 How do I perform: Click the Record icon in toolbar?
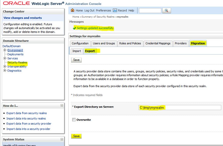(x=115, y=10)
